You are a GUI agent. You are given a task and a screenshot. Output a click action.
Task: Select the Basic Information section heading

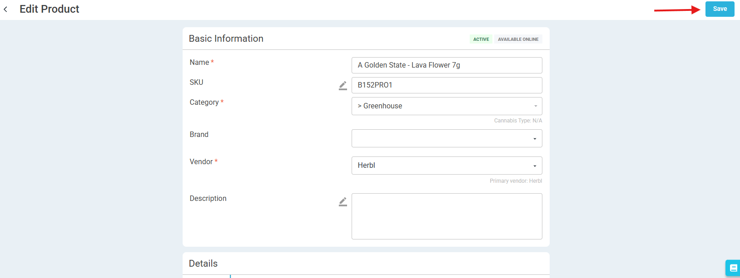[226, 39]
